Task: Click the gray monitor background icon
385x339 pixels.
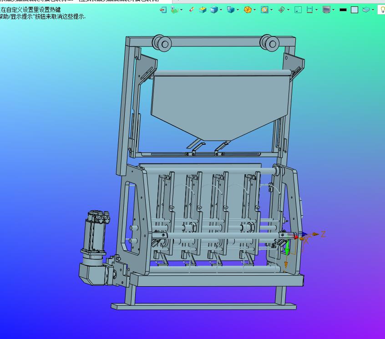Action: point(326,10)
